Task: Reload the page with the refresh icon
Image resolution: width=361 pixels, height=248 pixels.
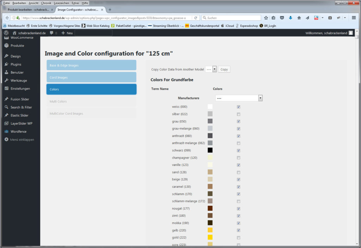Action: [x=196, y=18]
